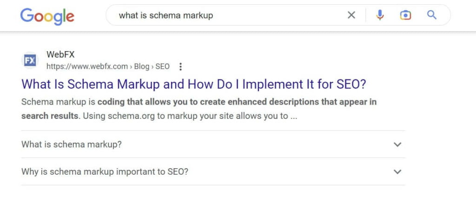Open 'What Is Schema Markup and How Do I Implement It' result
476x210 pixels.
pyautogui.click(x=194, y=84)
